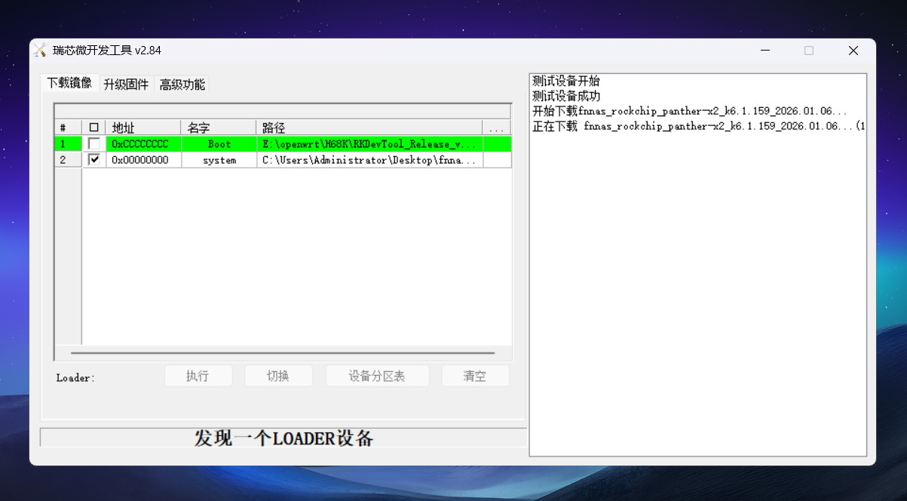The image size is (907, 501).
Task: Click the 切换 button
Action: coord(278,376)
